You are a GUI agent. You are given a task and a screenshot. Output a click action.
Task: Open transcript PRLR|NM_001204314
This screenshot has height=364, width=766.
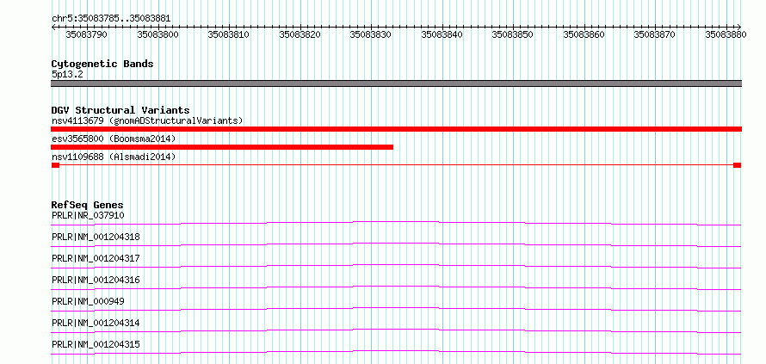[96, 323]
